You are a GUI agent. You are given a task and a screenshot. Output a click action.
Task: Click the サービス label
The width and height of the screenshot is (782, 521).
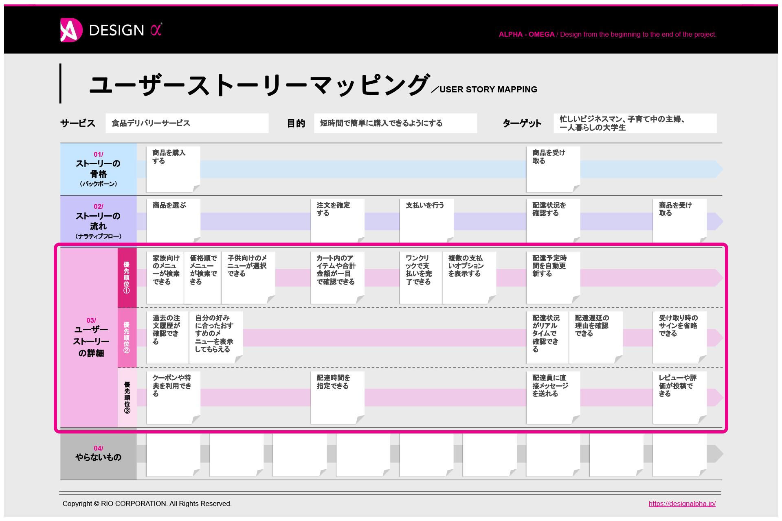77,123
